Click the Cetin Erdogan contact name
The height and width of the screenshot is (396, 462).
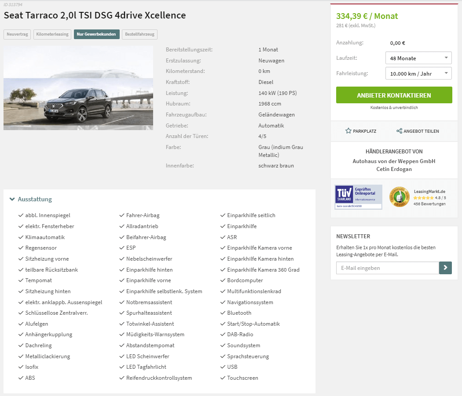pos(394,169)
